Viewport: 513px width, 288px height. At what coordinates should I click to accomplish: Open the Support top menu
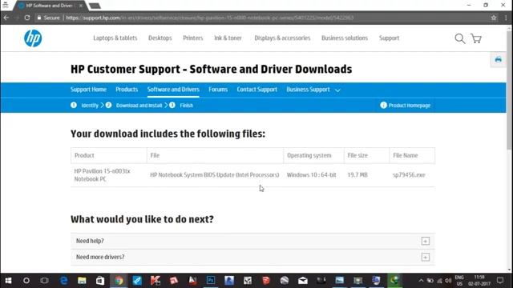click(389, 38)
